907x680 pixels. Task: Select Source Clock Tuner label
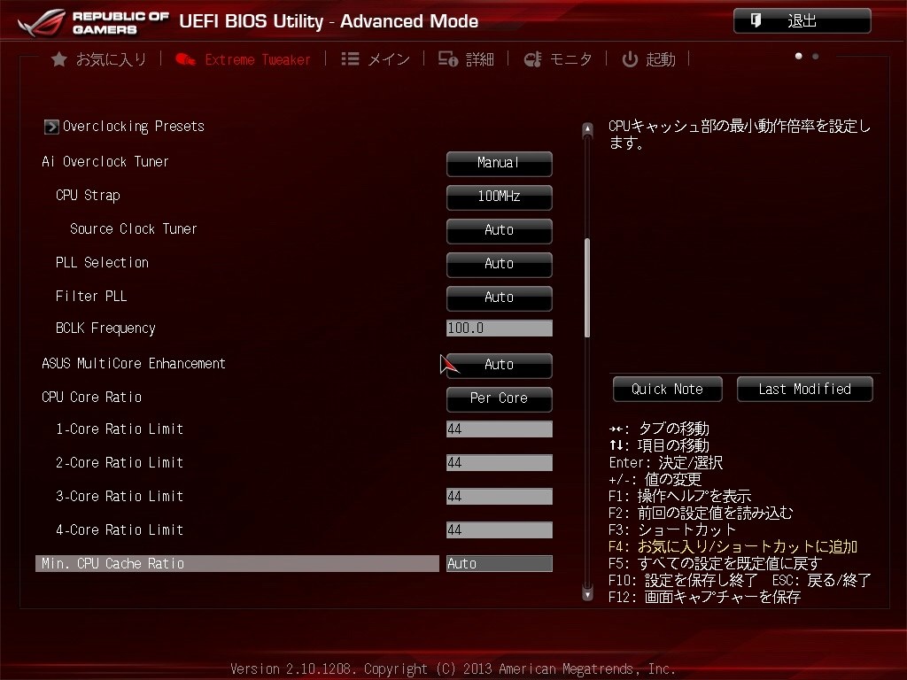coord(134,229)
